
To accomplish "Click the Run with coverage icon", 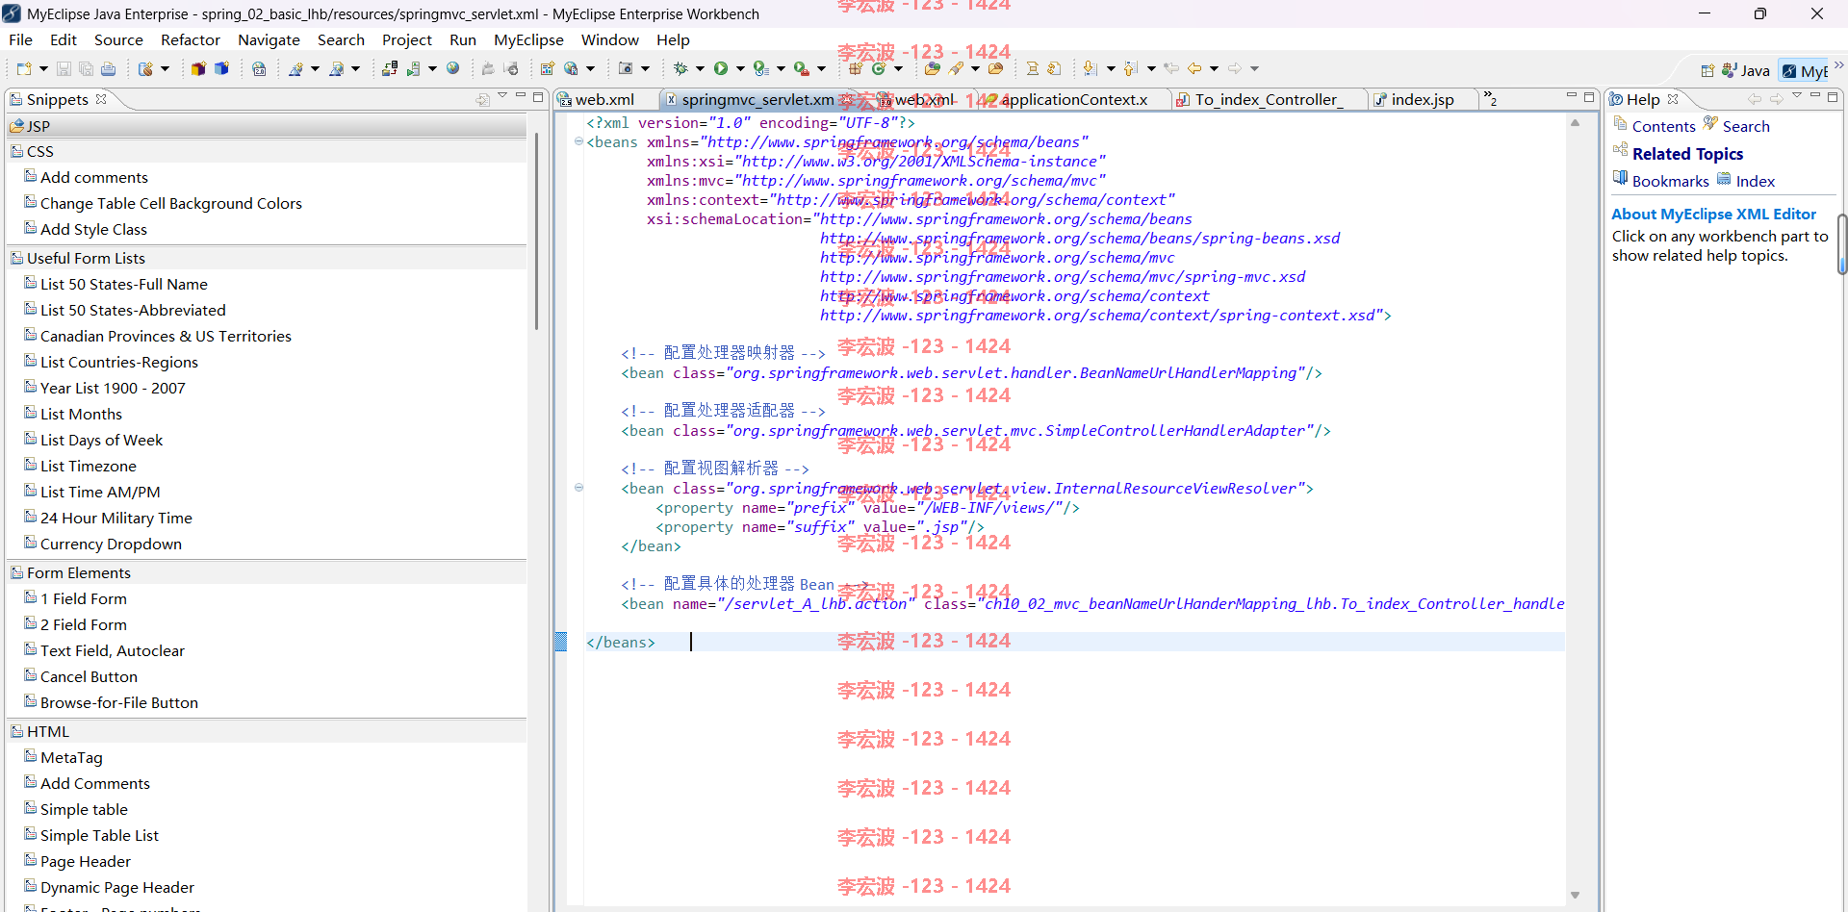I will [760, 68].
